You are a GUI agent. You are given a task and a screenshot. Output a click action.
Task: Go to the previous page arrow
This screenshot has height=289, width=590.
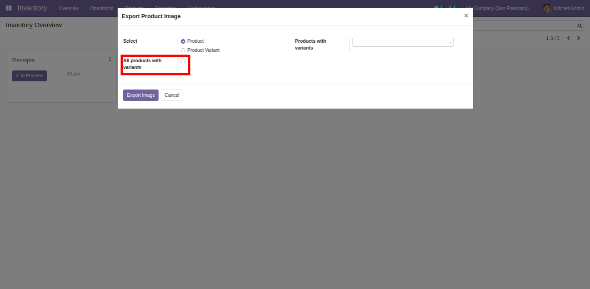[568, 38]
